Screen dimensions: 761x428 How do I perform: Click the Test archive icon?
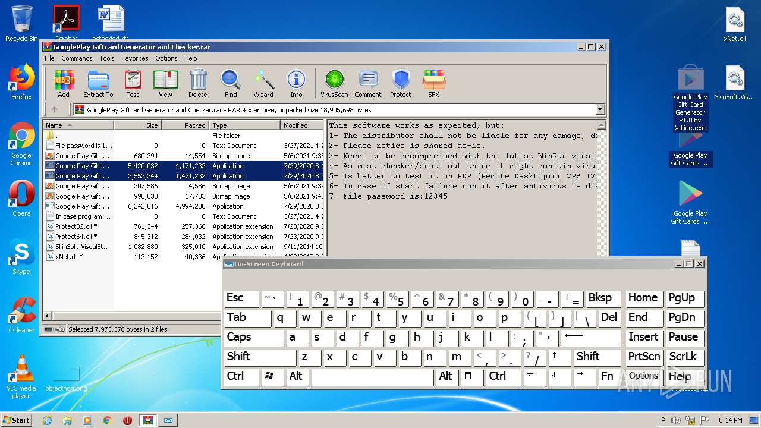[133, 83]
